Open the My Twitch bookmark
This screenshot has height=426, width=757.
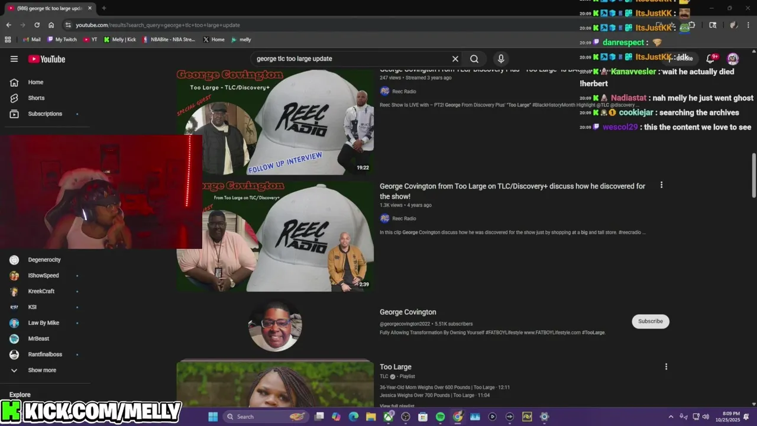tap(62, 40)
